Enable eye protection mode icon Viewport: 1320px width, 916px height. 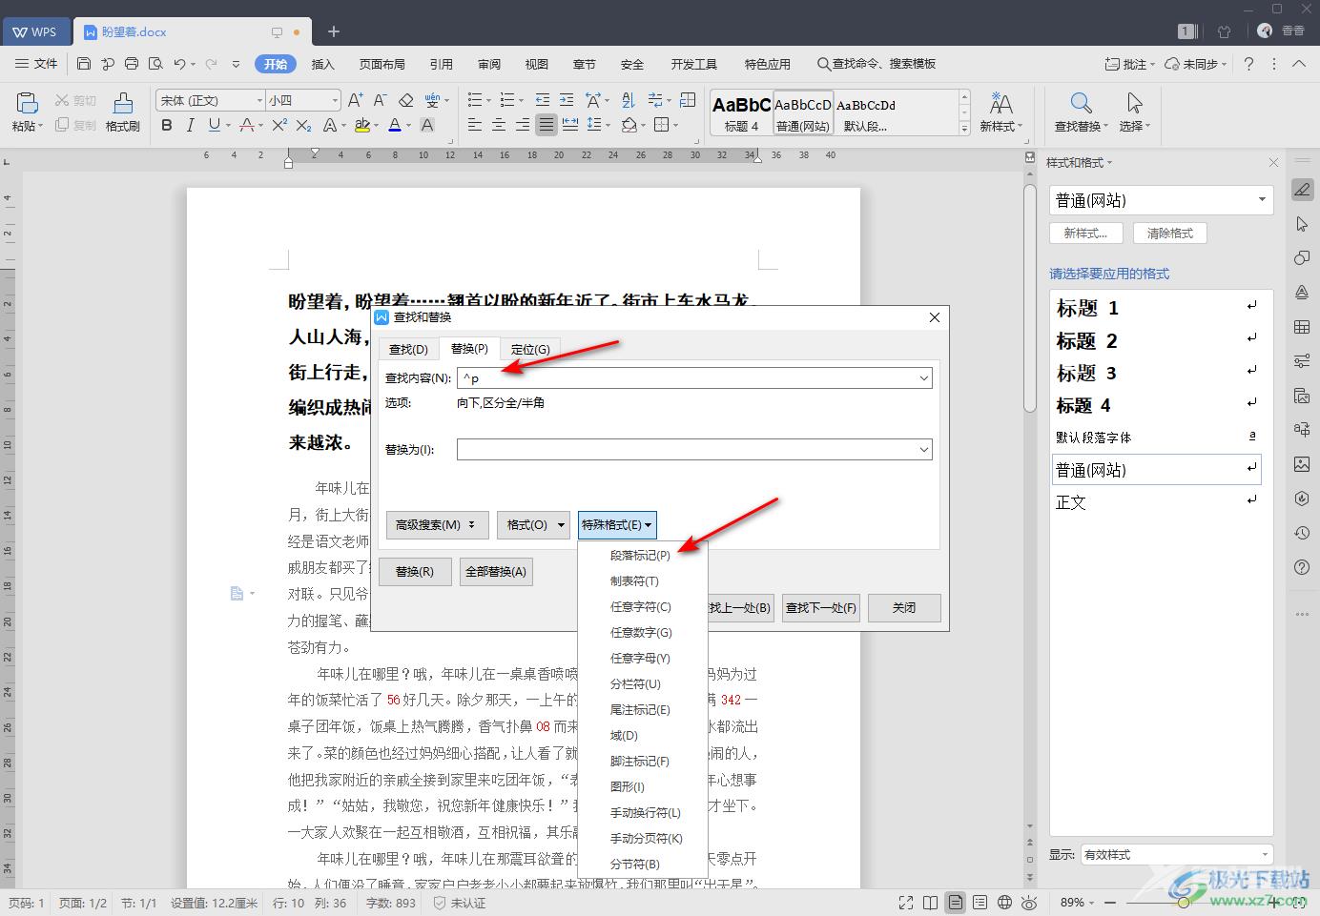pyautogui.click(x=1029, y=902)
